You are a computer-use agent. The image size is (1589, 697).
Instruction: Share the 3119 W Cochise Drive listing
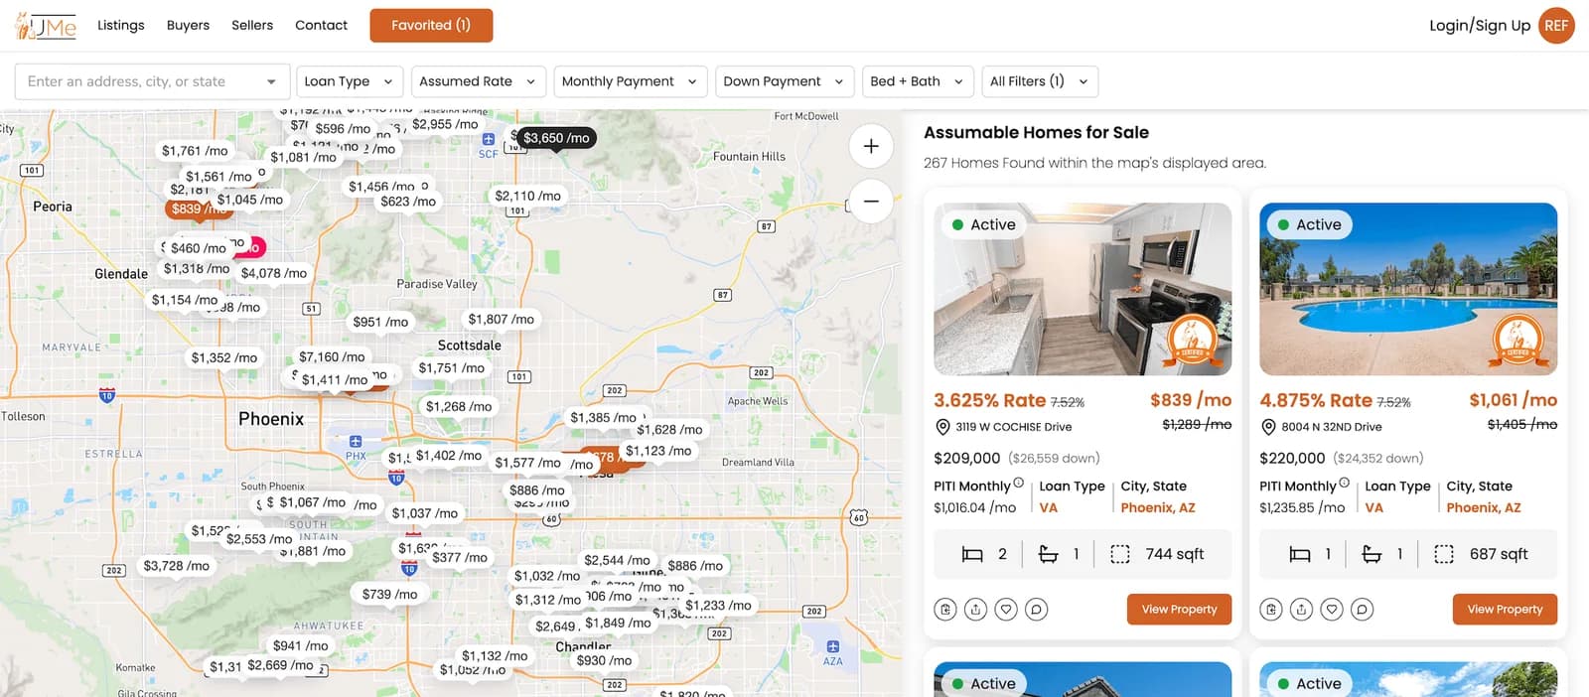click(976, 609)
